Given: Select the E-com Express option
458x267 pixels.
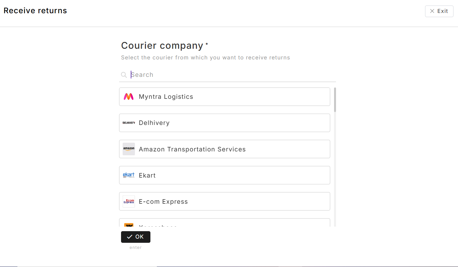Looking at the screenshot, I should click(225, 201).
